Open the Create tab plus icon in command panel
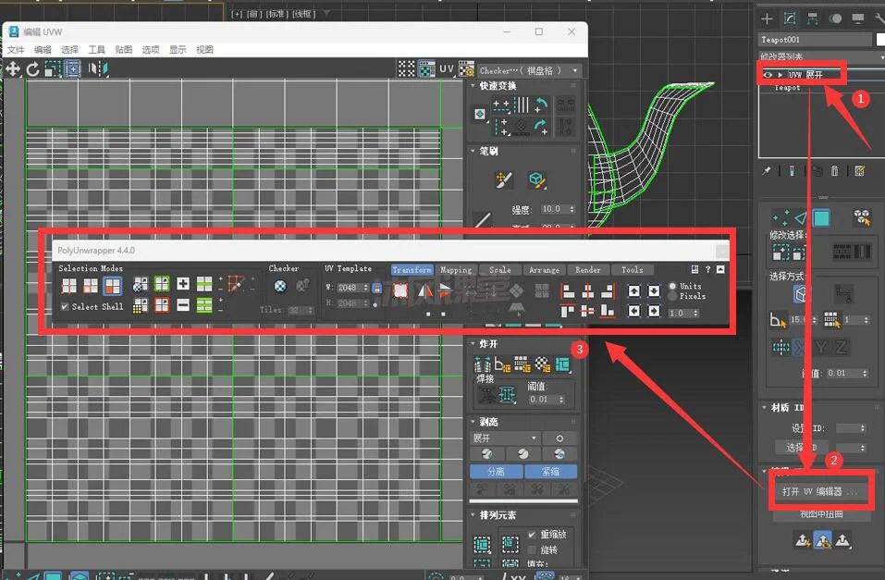The width and height of the screenshot is (885, 580). tap(767, 19)
